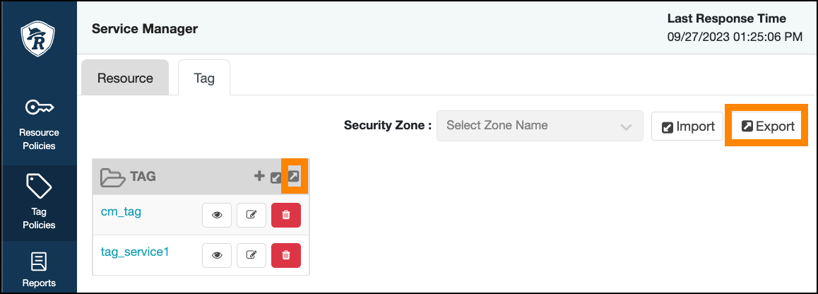818x294 pixels.
Task: Open the tag_service1 service link
Action: pos(135,251)
